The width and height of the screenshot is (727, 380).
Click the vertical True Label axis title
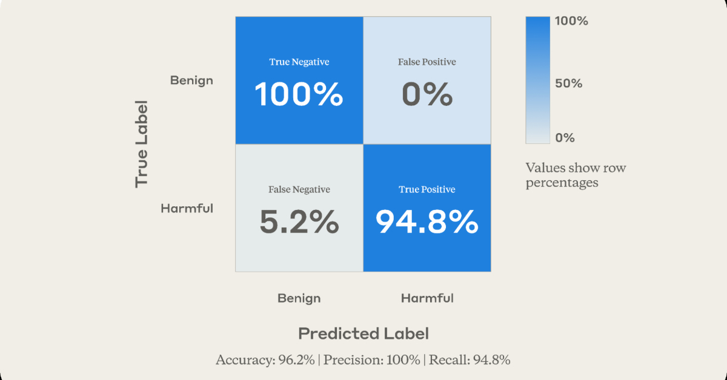pos(141,144)
